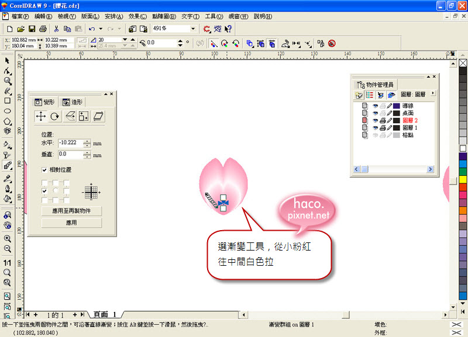Toggle pencil editable icon of 圖層 1
The image size is (468, 337).
(390, 128)
